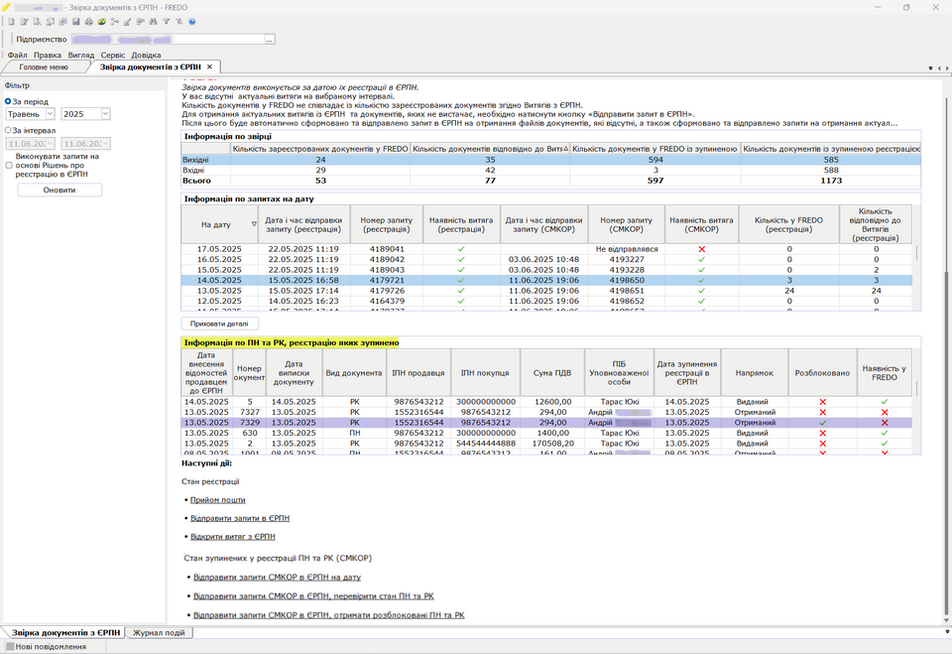Open the Вигляд menu

[x=80, y=55]
